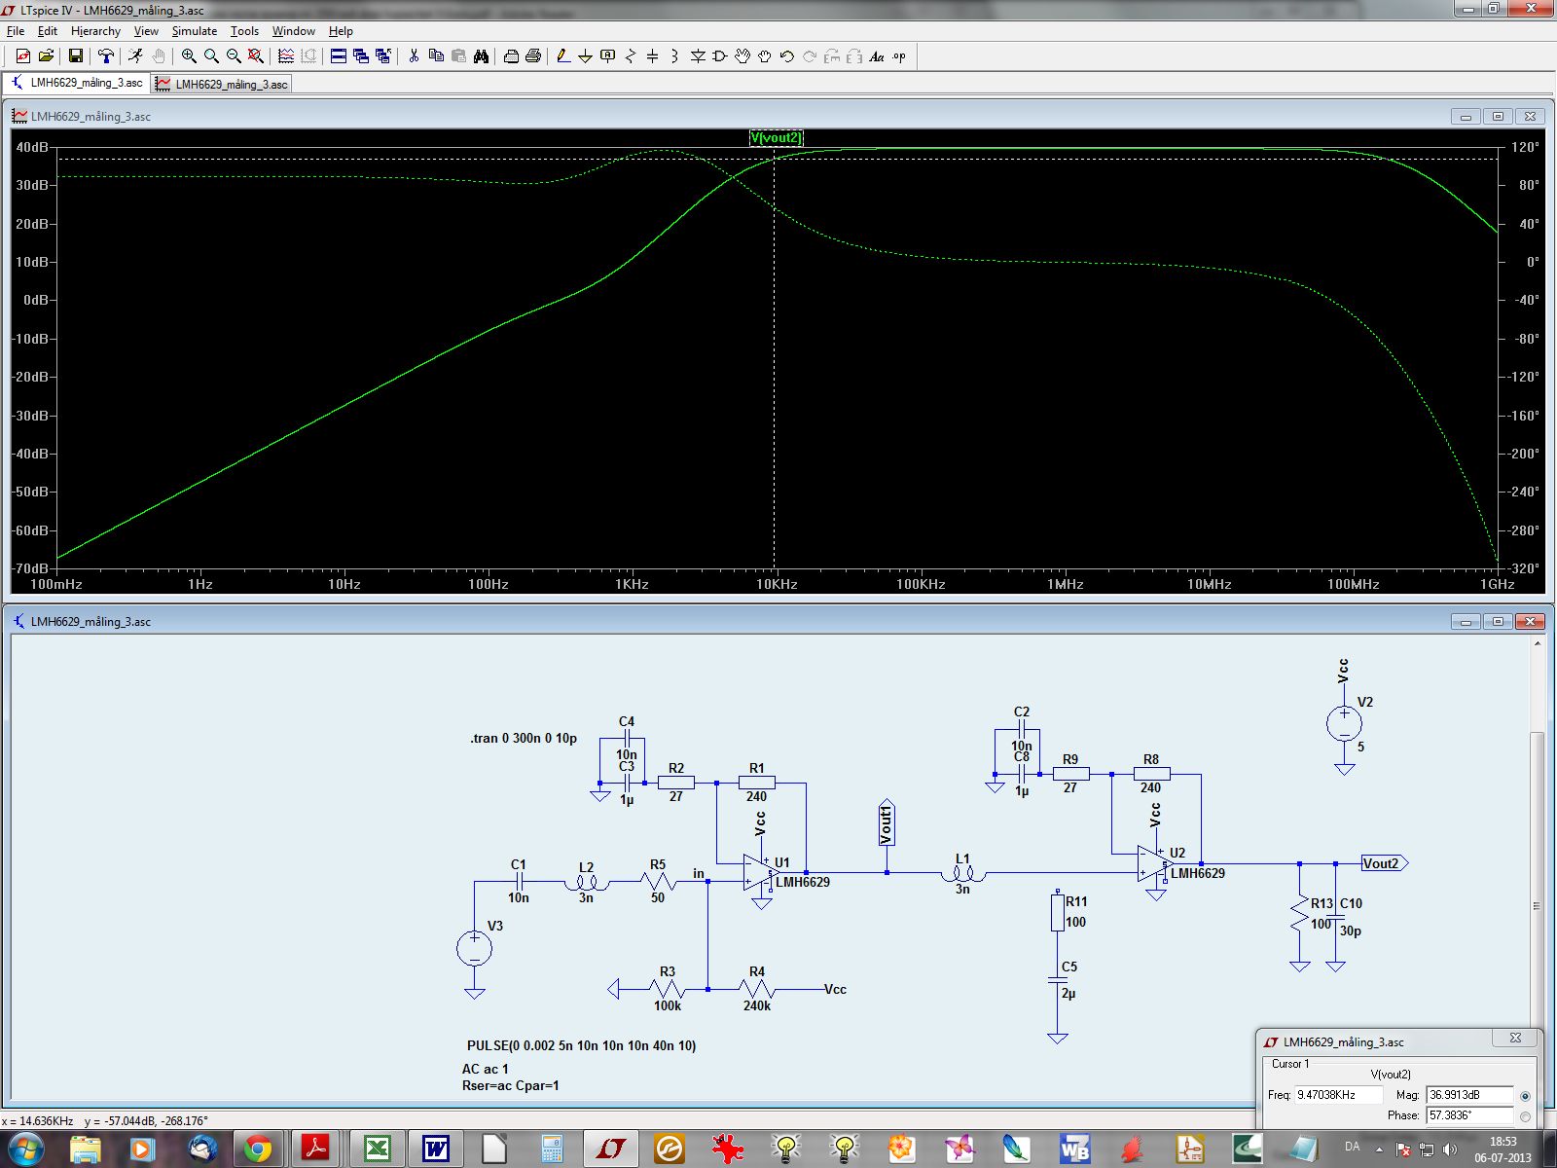Maximize the plot pane window
This screenshot has height=1168, width=1557.
(1498, 116)
